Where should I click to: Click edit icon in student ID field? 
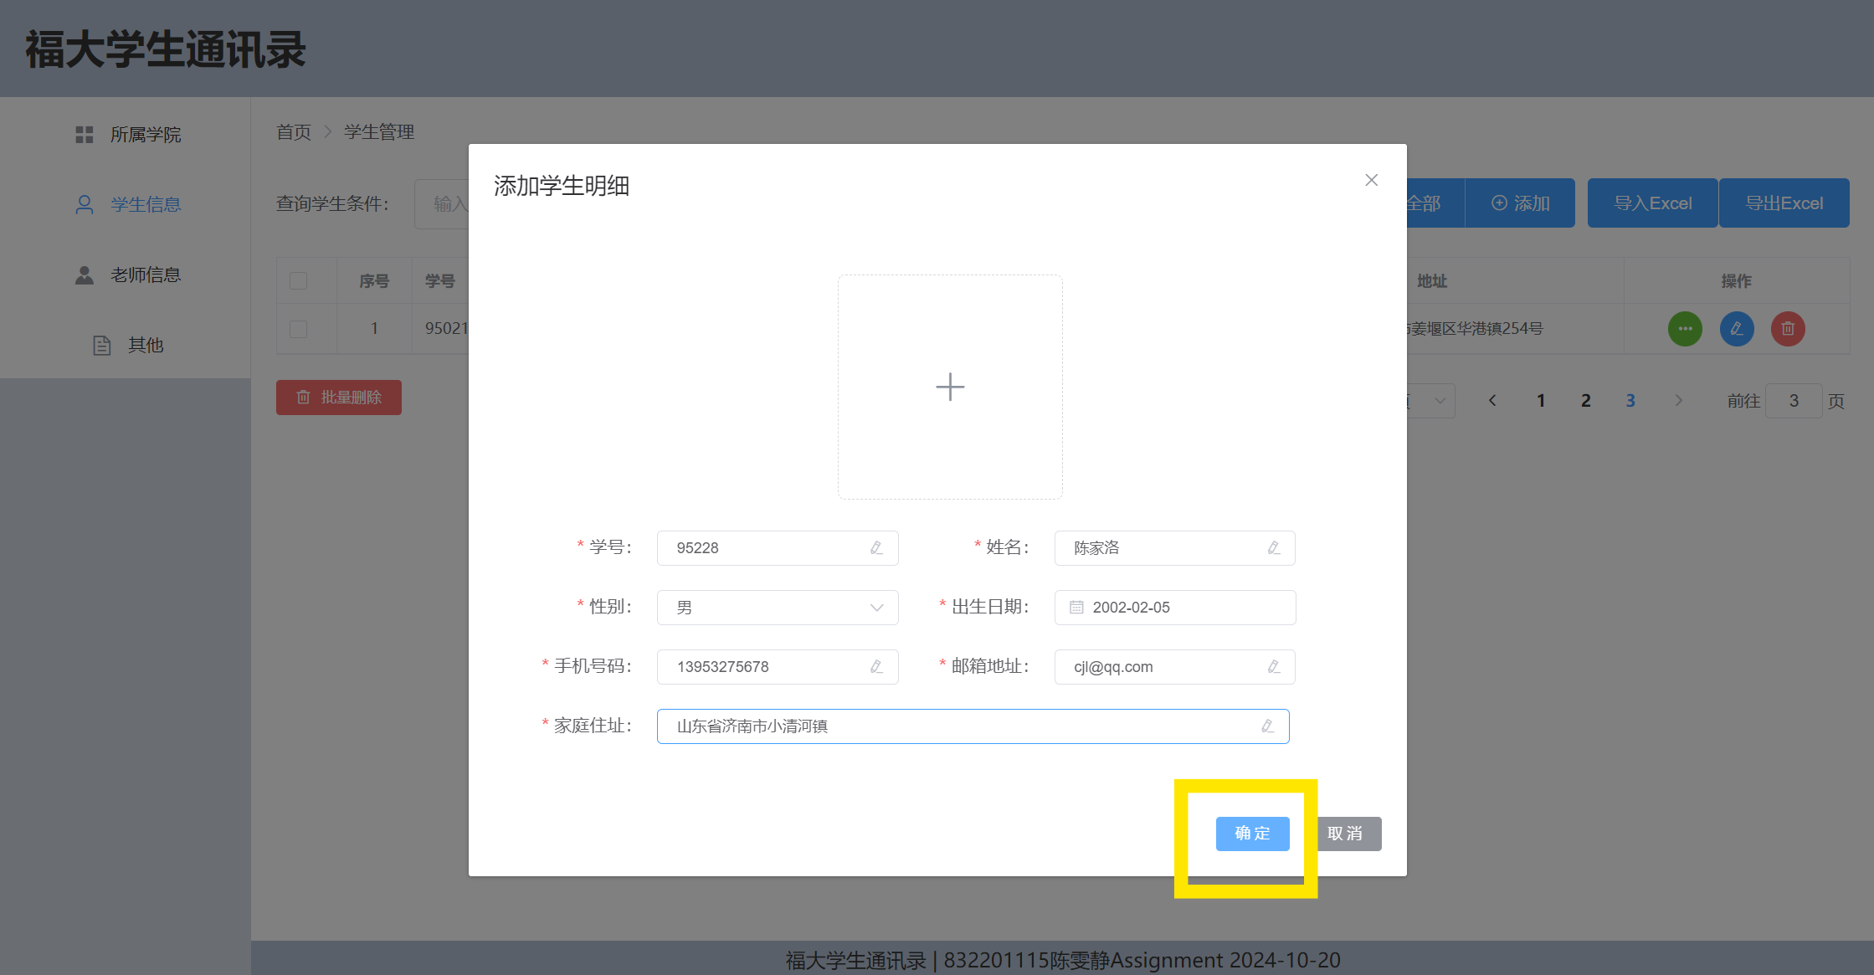[876, 548]
